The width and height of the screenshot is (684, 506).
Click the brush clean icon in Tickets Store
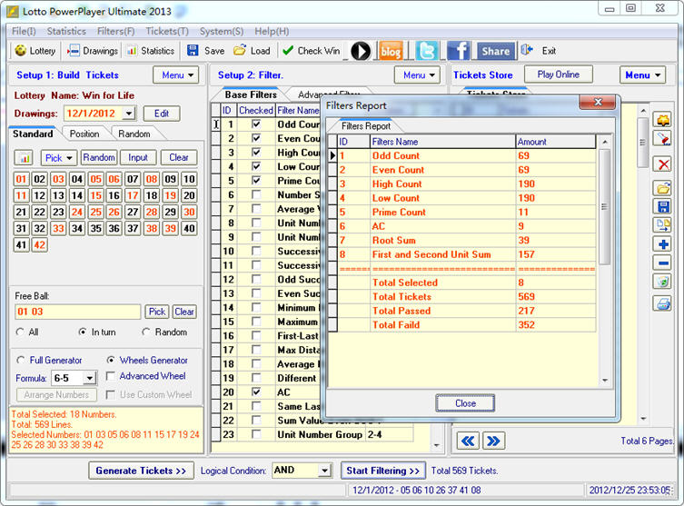[662, 139]
